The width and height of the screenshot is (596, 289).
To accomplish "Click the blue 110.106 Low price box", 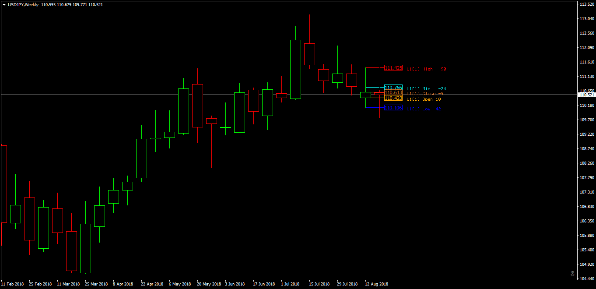I will pyautogui.click(x=393, y=108).
